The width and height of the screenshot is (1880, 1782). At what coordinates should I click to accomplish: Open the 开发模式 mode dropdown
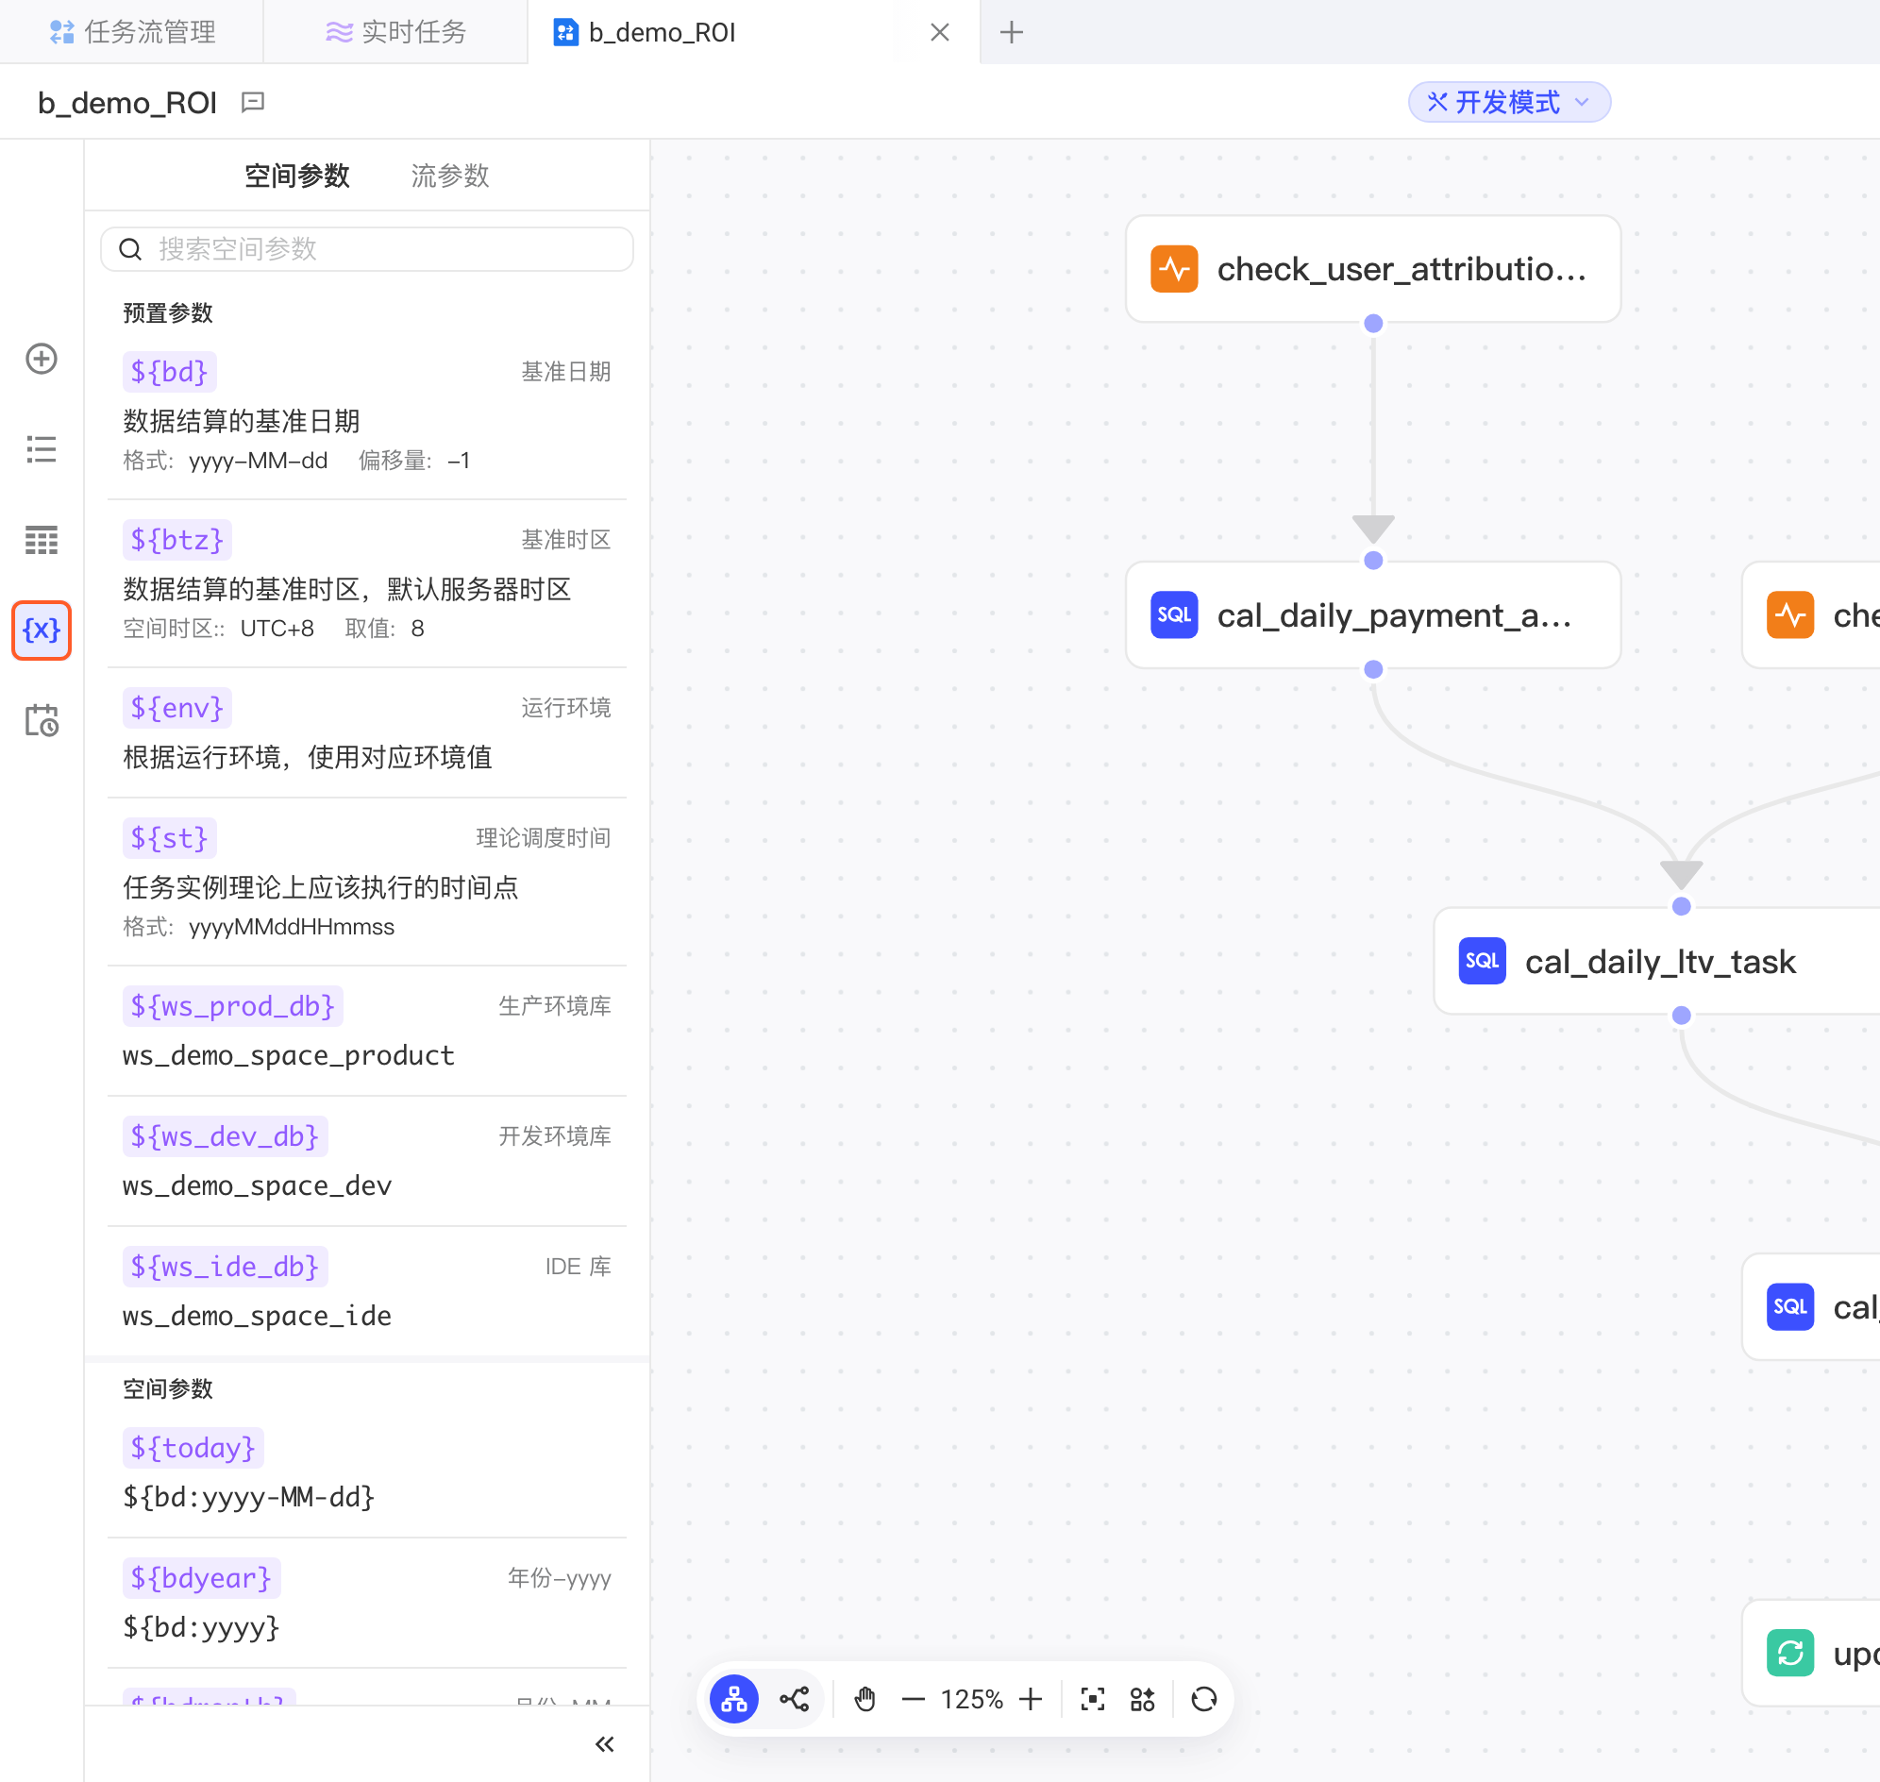[x=1508, y=102]
